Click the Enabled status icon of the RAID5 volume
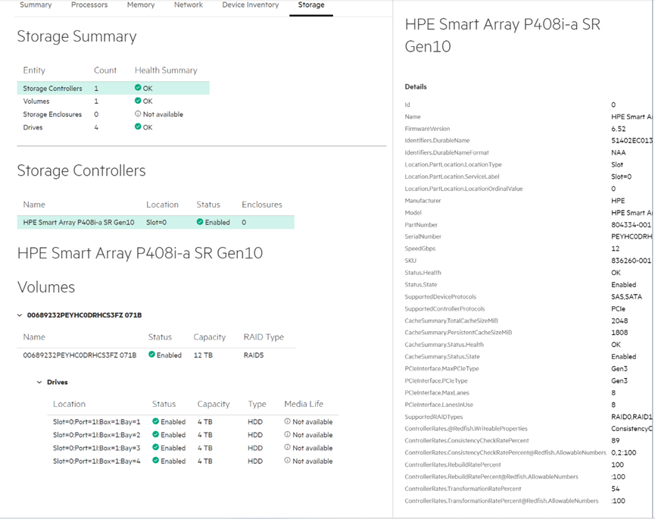This screenshot has height=519, width=655. [x=151, y=355]
